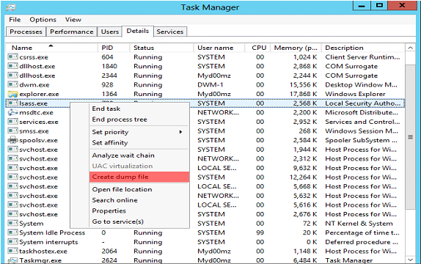Switch to the Users tab
Image resolution: width=421 pixels, height=264 pixels.
[x=110, y=32]
